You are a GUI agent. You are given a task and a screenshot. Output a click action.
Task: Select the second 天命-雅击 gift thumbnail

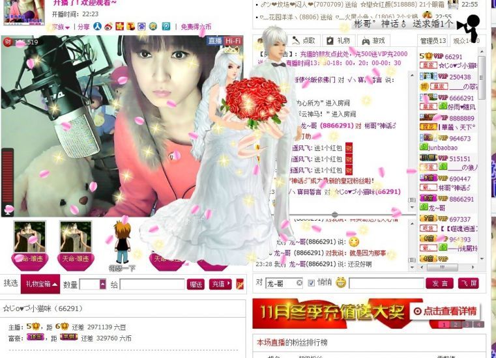tap(76, 245)
